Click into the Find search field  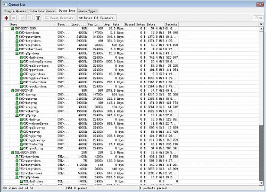pyautogui.click(x=259, y=18)
